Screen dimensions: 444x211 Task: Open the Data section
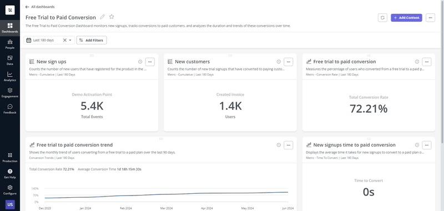pos(10,61)
